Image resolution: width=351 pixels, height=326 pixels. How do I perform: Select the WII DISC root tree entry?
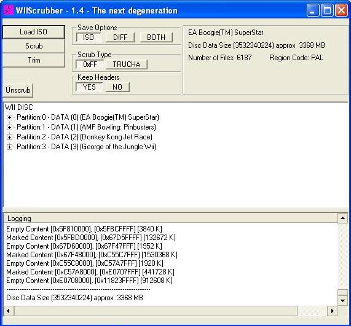coord(19,107)
